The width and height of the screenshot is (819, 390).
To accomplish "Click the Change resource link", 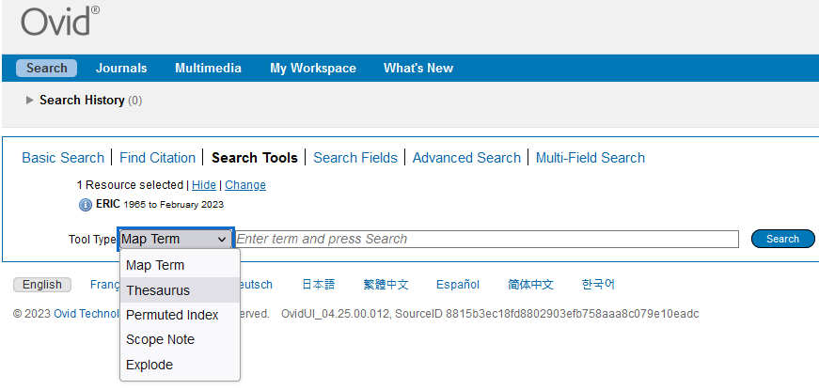I will (x=244, y=185).
